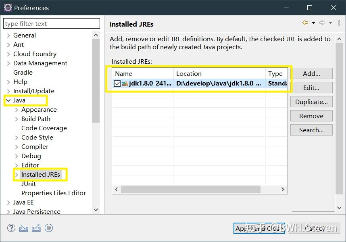Click Apply and Close
The image size is (346, 242).
(x=259, y=228)
